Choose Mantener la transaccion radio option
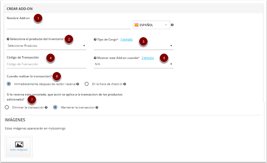Screen dimensions: 267x163 click(55, 107)
